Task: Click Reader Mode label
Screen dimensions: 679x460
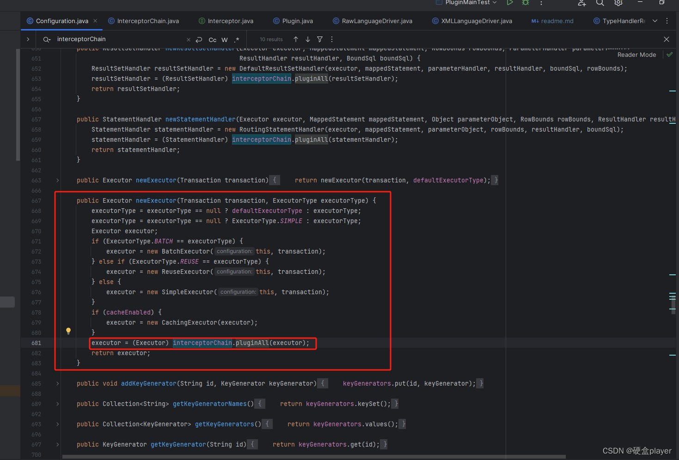Action: tap(636, 54)
